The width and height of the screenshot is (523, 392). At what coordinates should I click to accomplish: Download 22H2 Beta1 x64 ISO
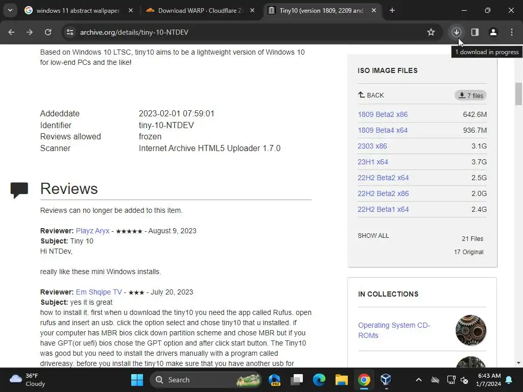(x=383, y=209)
